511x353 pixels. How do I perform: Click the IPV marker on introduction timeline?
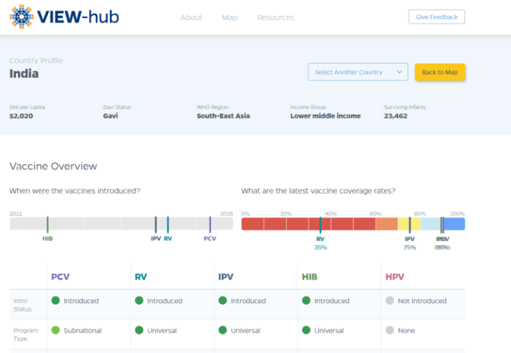156,225
